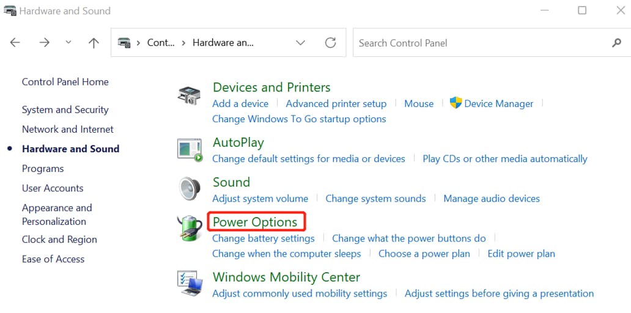Open Ease of Access category
Screen dimensions: 631x313
click(x=53, y=259)
